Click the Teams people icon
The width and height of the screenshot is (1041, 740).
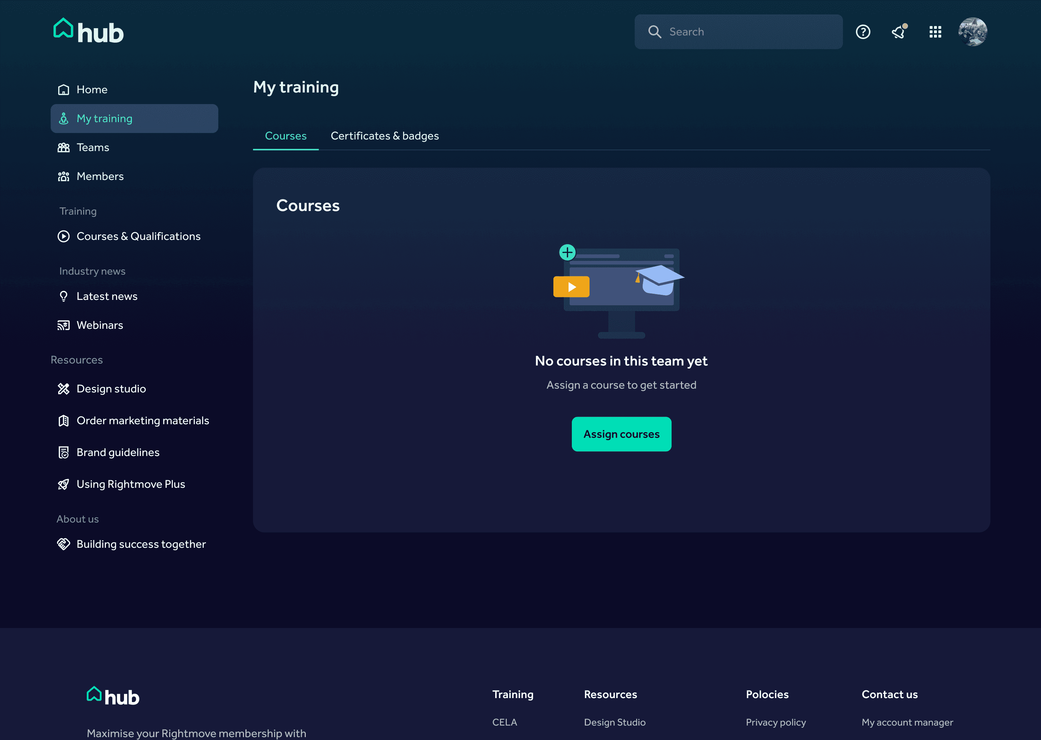(64, 148)
